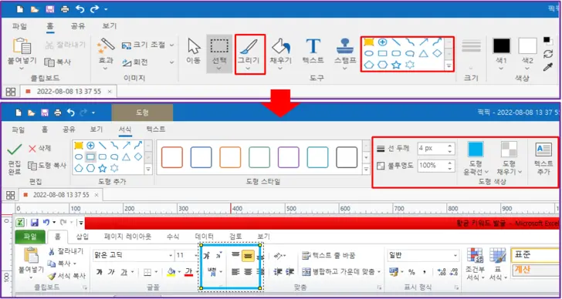The width and height of the screenshot is (562, 299).
Task: Open the quick access customize arrow in Home-tab window
Action: click(106, 10)
